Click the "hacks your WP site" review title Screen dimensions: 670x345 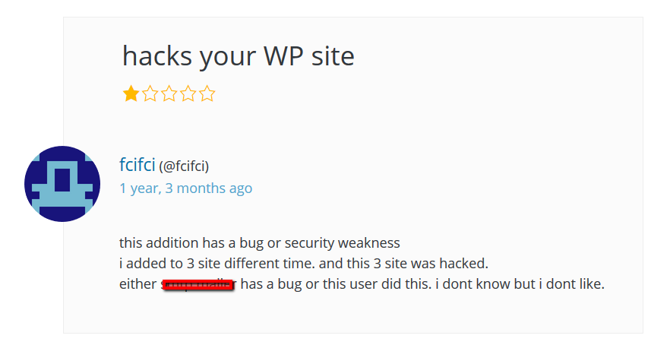(238, 56)
